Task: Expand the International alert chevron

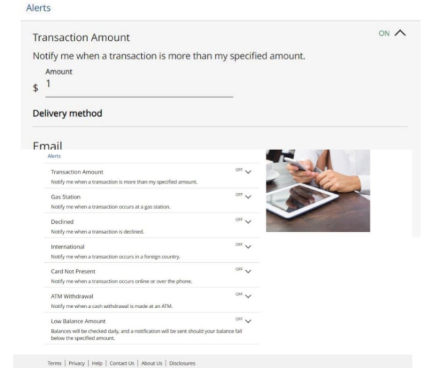Action: click(x=248, y=246)
